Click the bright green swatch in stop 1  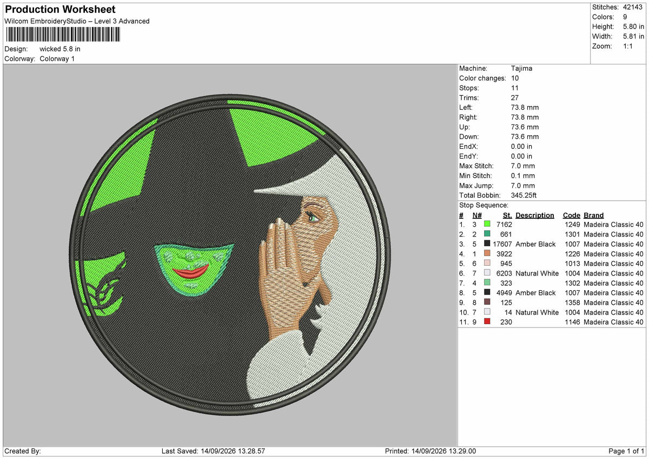487,224
